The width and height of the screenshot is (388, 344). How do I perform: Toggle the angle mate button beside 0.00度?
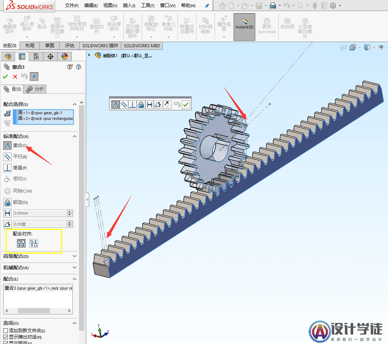pos(7,224)
